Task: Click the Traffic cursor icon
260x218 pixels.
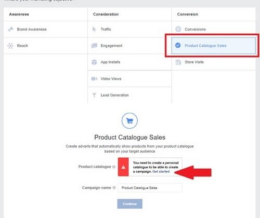Action: click(x=94, y=29)
